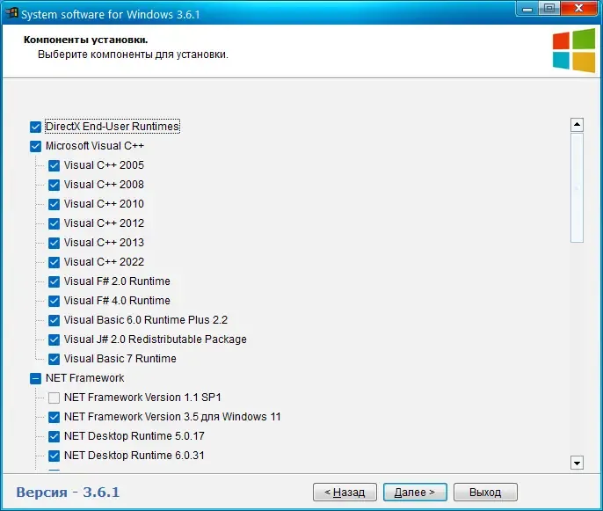Uncheck the Visual C++ 2010 checkbox

point(54,204)
